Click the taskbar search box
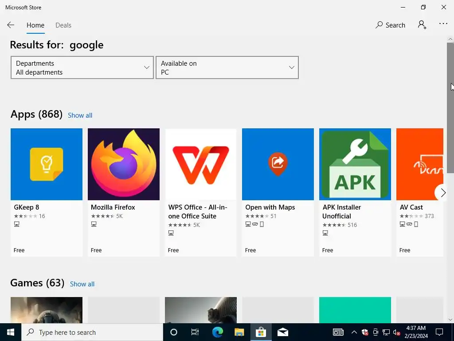This screenshot has height=341, width=454. point(92,332)
